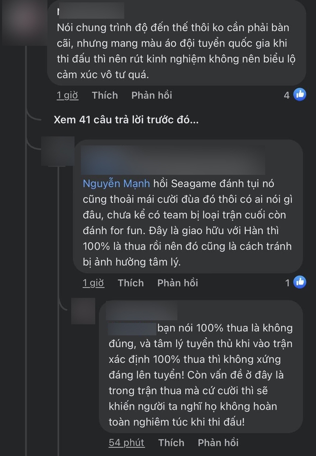Click the '1 giờ' timestamp under Seagame reply

point(93,283)
